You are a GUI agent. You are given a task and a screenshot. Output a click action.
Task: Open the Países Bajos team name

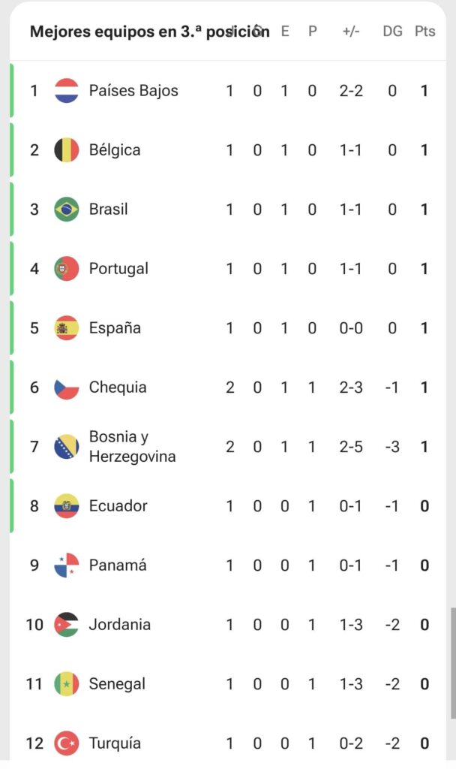point(133,91)
